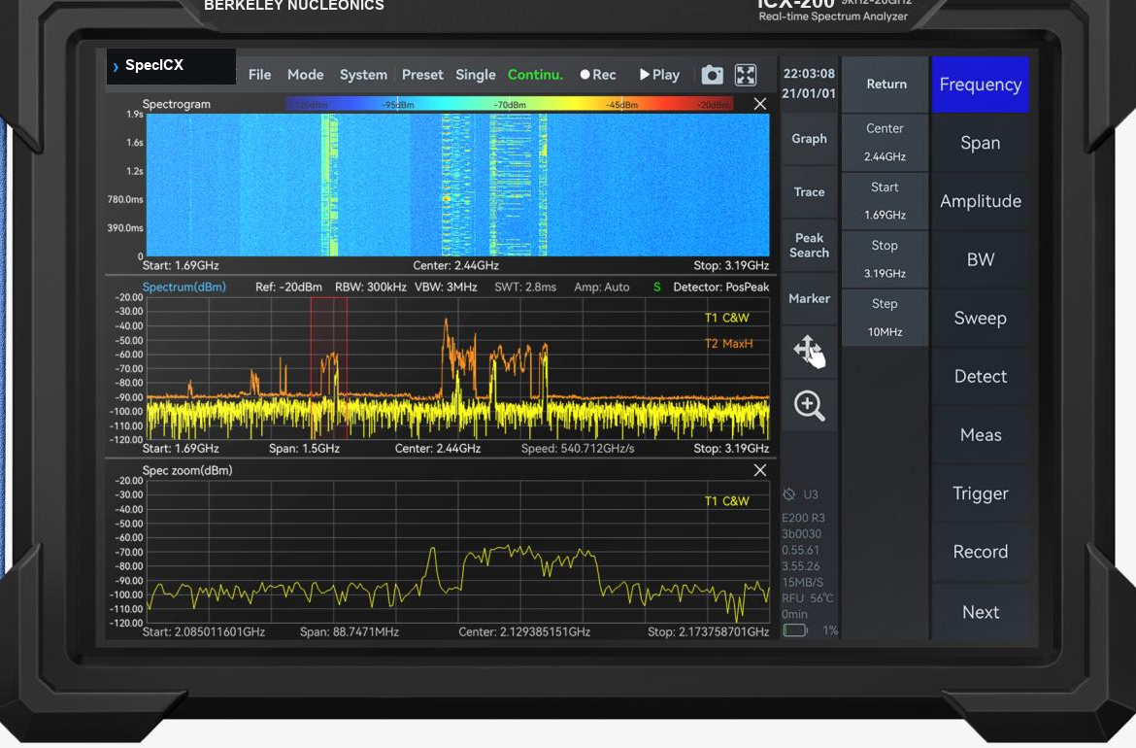This screenshot has height=748, width=1136.
Task: Select the Record tab
Action: [981, 552]
